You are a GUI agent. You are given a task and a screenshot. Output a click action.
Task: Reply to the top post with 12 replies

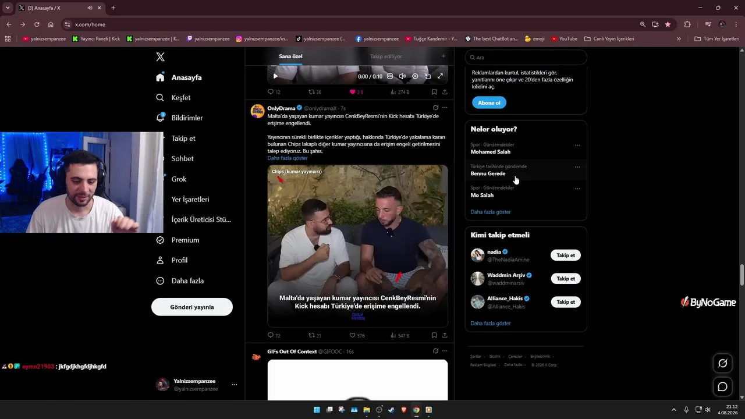[274, 92]
